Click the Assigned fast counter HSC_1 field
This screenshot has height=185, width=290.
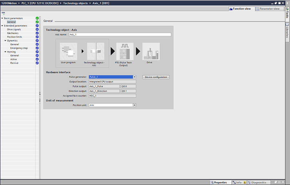pyautogui.click(x=112, y=96)
